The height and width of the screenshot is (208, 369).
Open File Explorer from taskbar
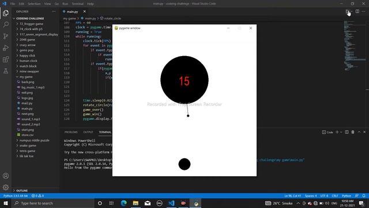[x=135, y=203]
